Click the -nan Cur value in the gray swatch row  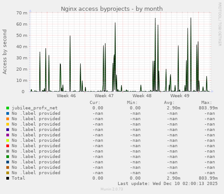pos(98,151)
